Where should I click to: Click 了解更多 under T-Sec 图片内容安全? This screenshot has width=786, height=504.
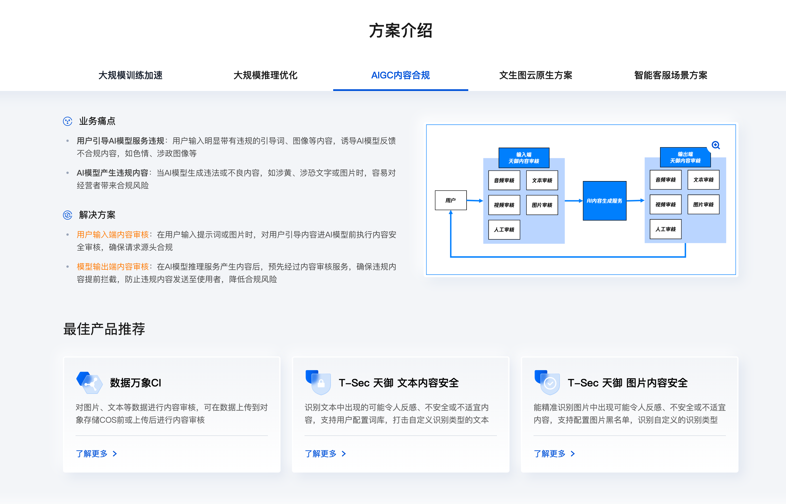pos(550,454)
